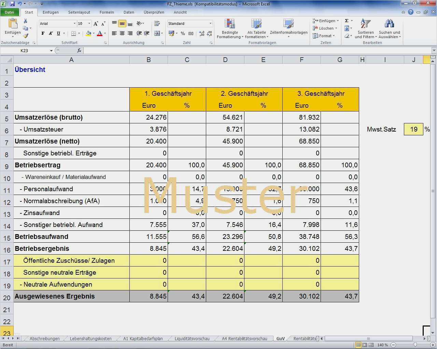Click the Als Tabelle formatieren button
Image resolution: width=437 pixels, height=349 pixels.
click(x=256, y=29)
